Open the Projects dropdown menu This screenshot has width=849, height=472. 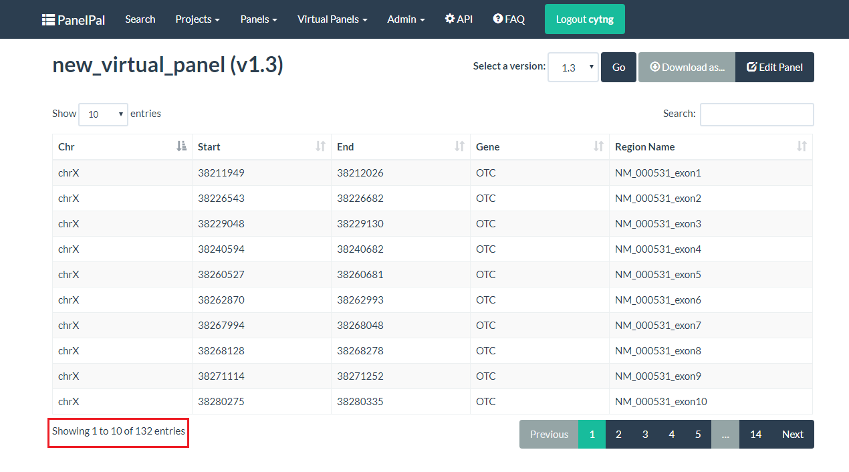(198, 19)
